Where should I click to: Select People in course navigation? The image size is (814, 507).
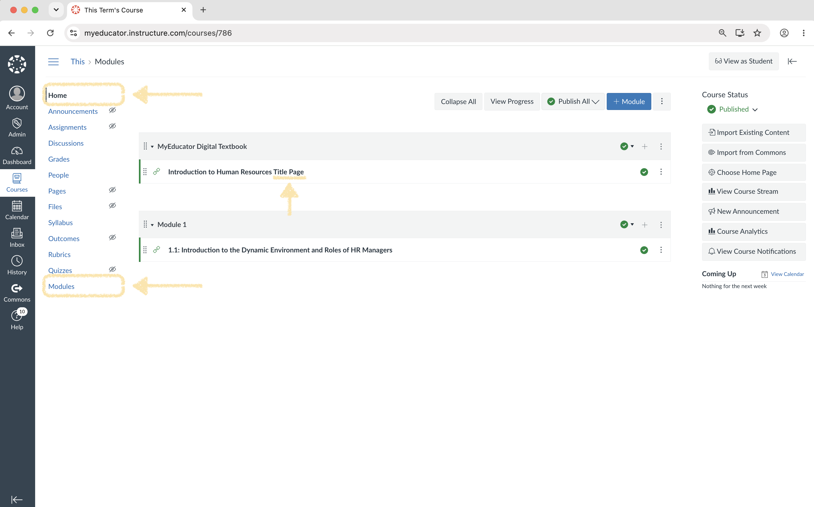click(58, 175)
